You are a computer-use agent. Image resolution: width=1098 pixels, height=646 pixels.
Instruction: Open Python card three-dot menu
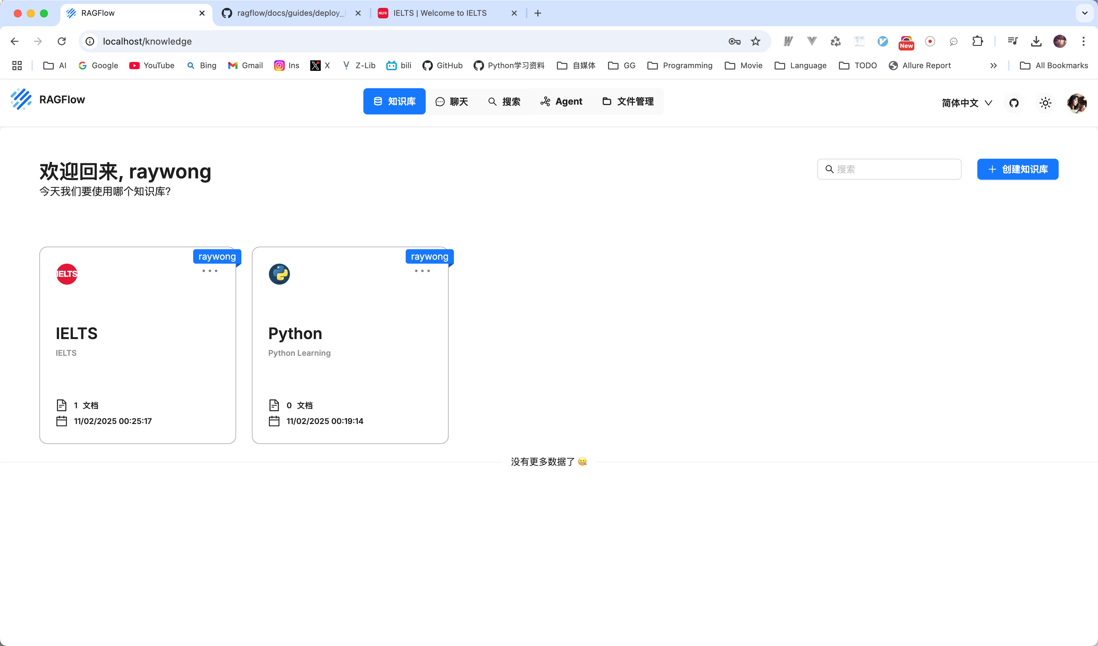(x=422, y=271)
